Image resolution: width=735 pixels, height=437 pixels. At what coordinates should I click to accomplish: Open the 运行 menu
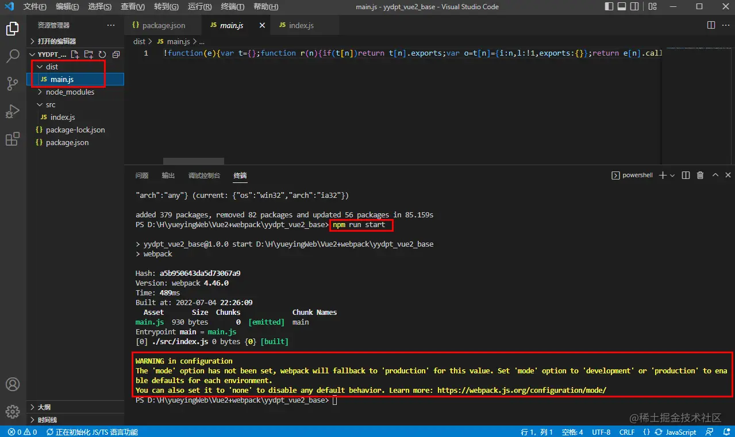tap(199, 7)
